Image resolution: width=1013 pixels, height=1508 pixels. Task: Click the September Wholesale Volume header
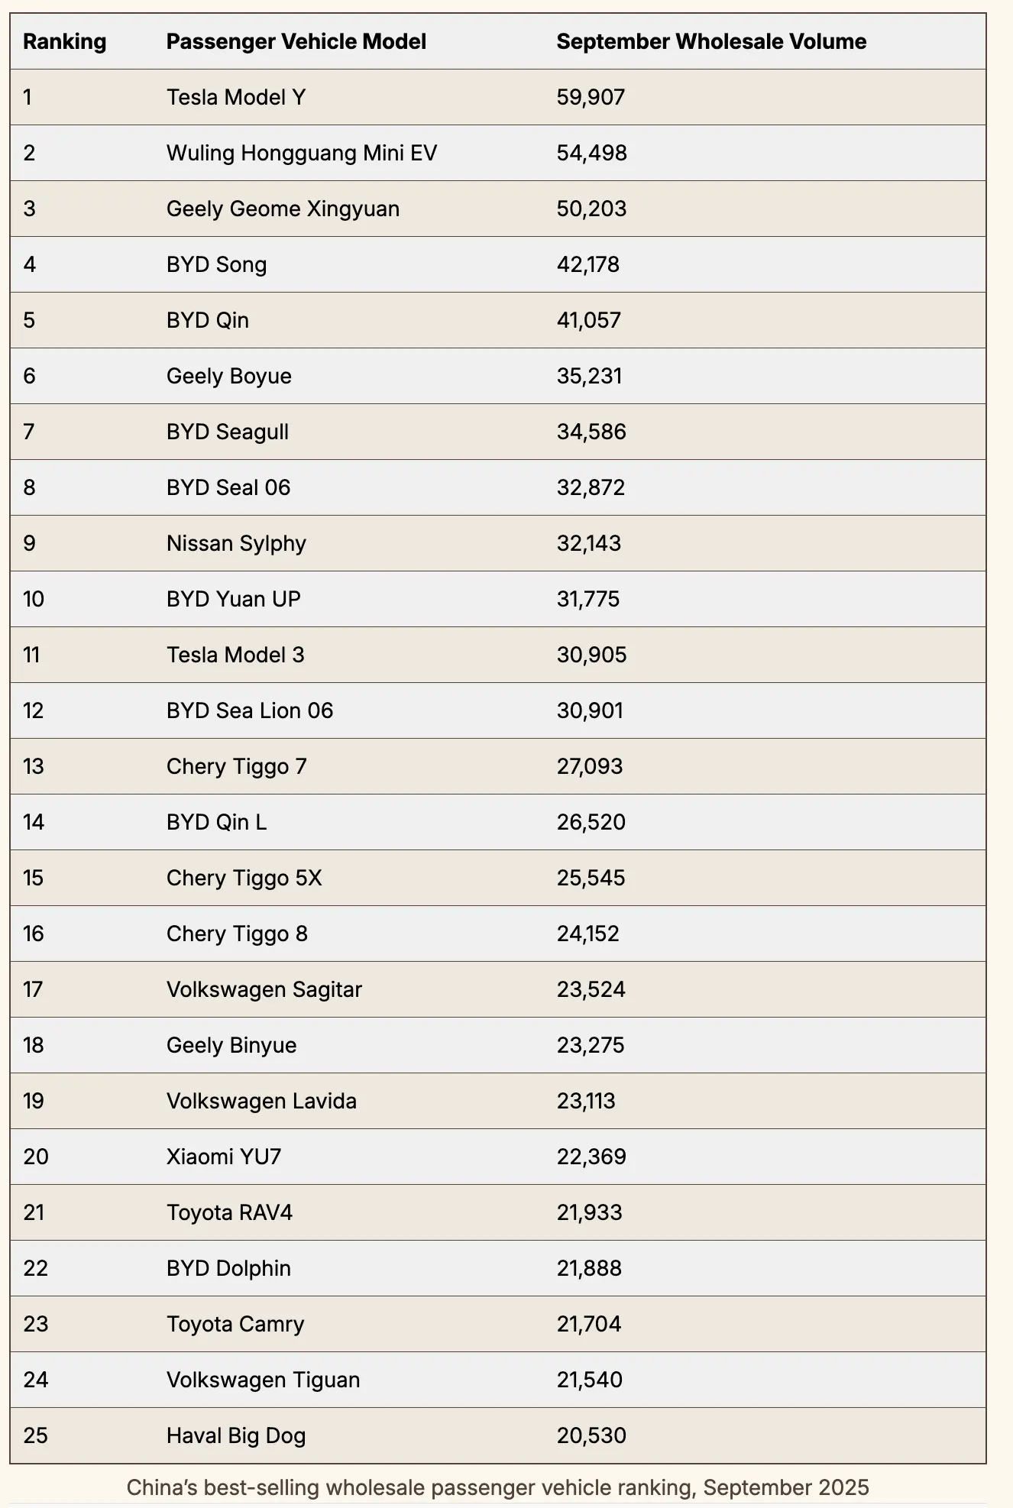711,42
